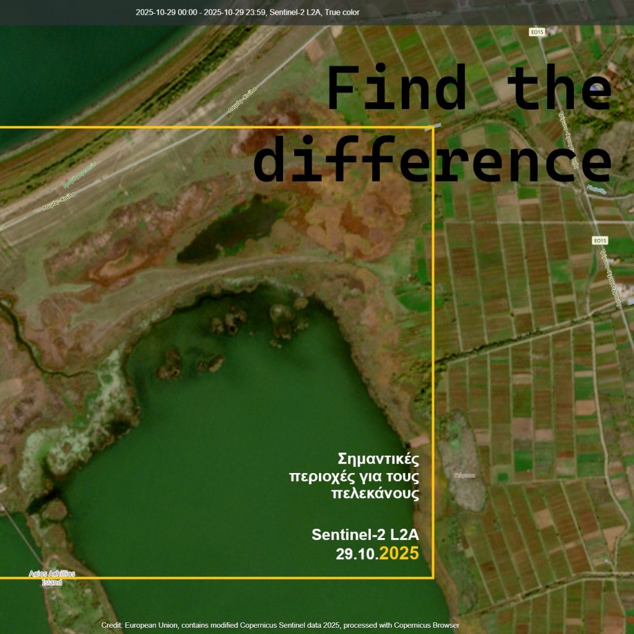Click the blue label at yellow box corner
The height and width of the screenshot is (634, 634).
point(432,126)
